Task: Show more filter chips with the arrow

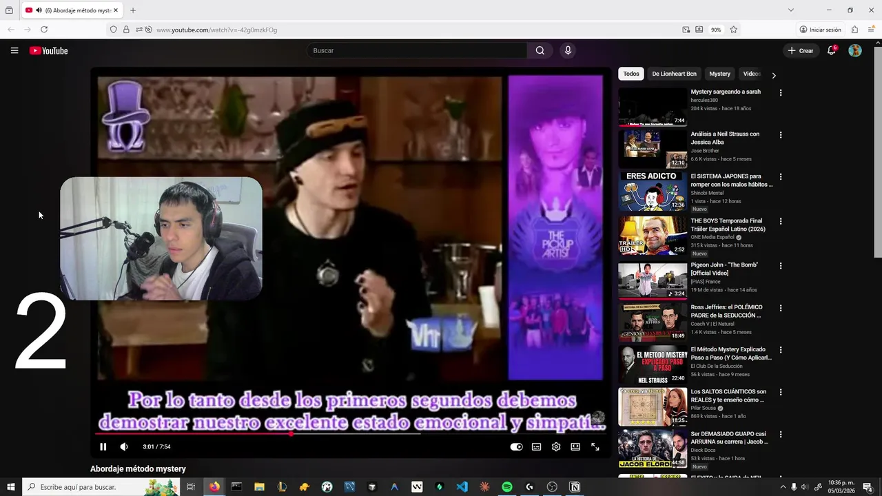Action: point(774,75)
